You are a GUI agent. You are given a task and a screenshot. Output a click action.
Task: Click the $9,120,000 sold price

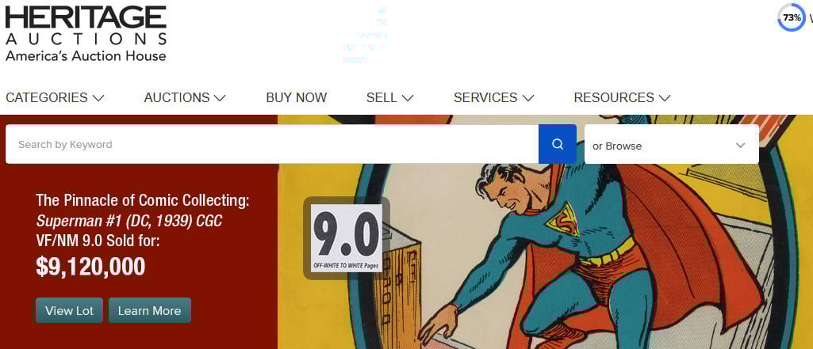point(90,266)
